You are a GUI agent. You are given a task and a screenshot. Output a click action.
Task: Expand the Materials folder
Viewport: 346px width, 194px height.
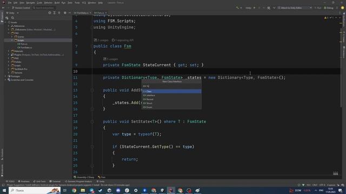pos(9,51)
